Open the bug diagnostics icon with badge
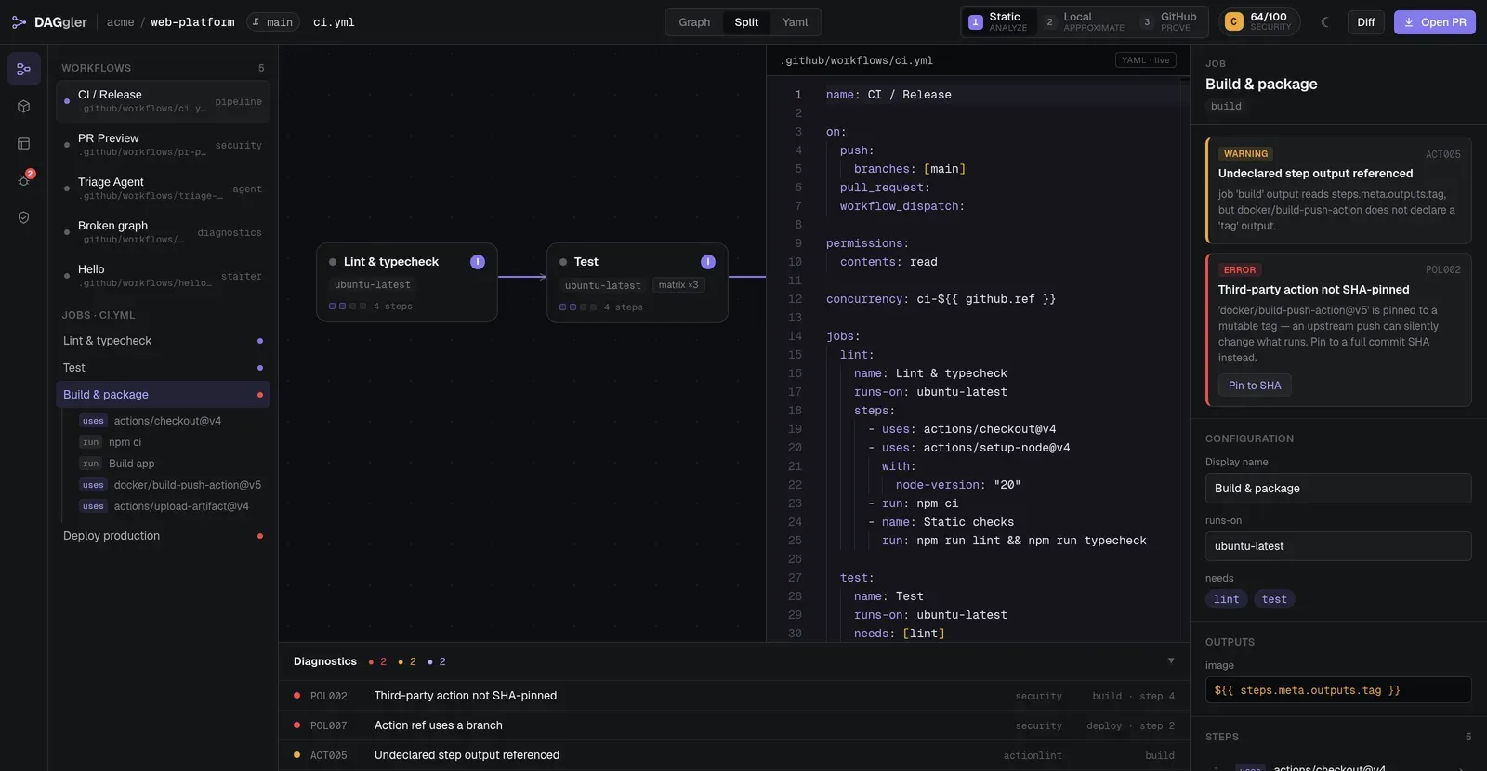This screenshot has height=771, width=1487. (24, 180)
